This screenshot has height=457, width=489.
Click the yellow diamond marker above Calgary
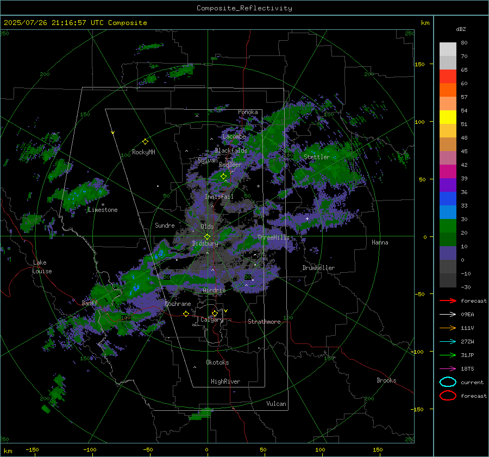[215, 313]
